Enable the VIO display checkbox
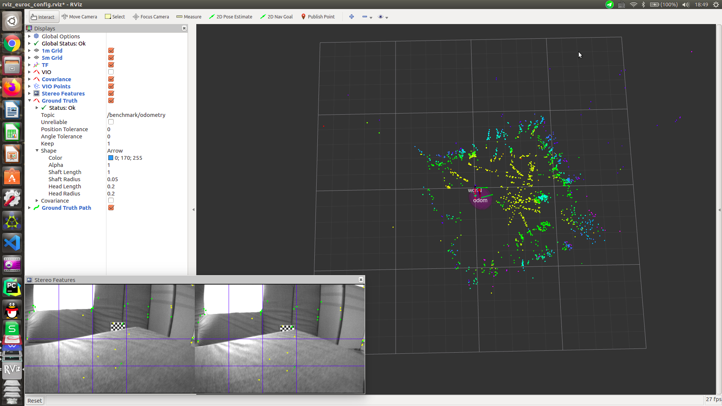This screenshot has width=722, height=406. coord(111,72)
